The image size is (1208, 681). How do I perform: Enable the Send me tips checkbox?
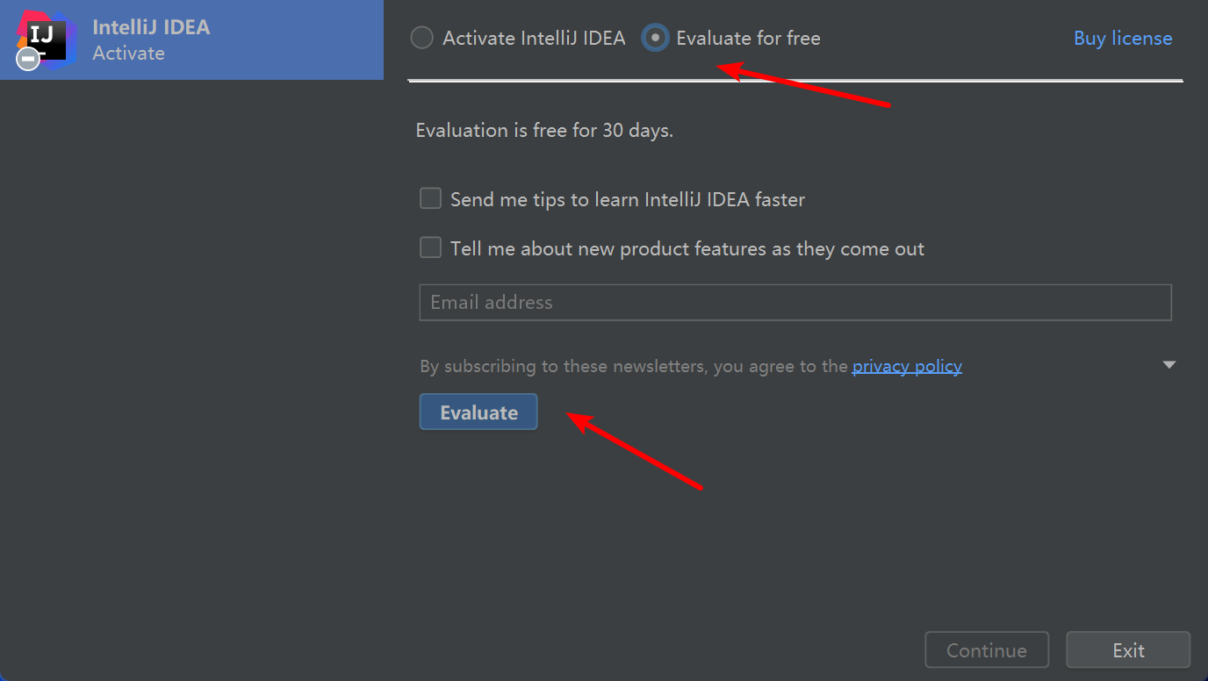pyautogui.click(x=430, y=199)
